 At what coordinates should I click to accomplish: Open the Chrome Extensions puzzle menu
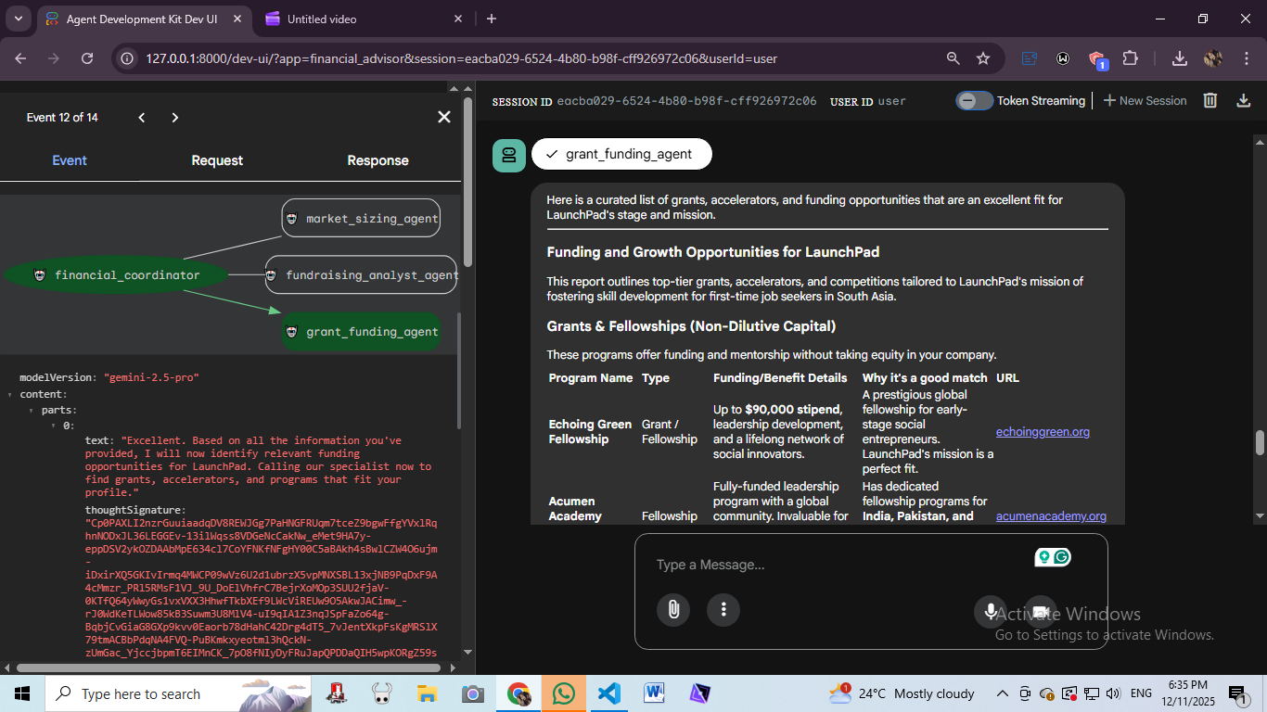[x=1130, y=58]
